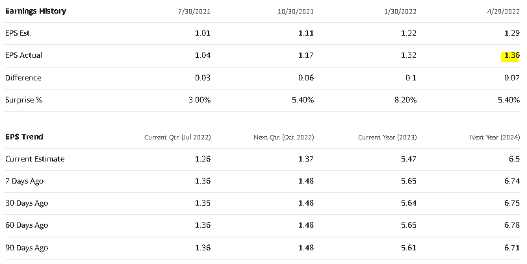The image size is (527, 264).
Task: Select the Earnings History heading
Action: (x=36, y=11)
